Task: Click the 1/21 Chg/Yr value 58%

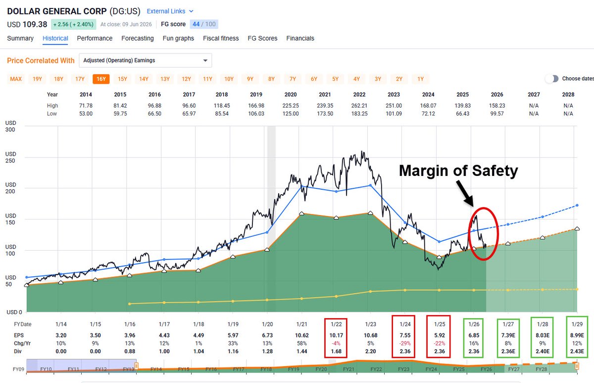Action: coord(301,343)
